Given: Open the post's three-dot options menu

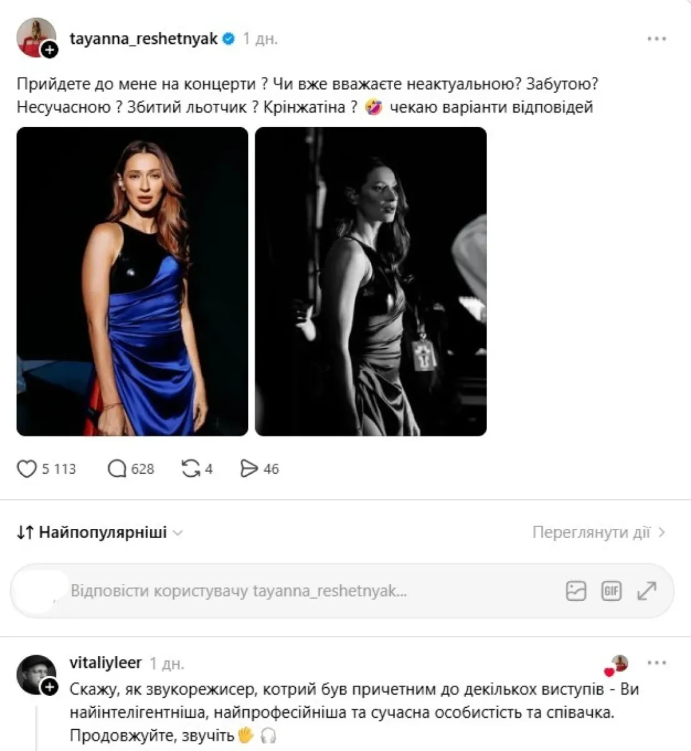Looking at the screenshot, I should pyautogui.click(x=657, y=39).
